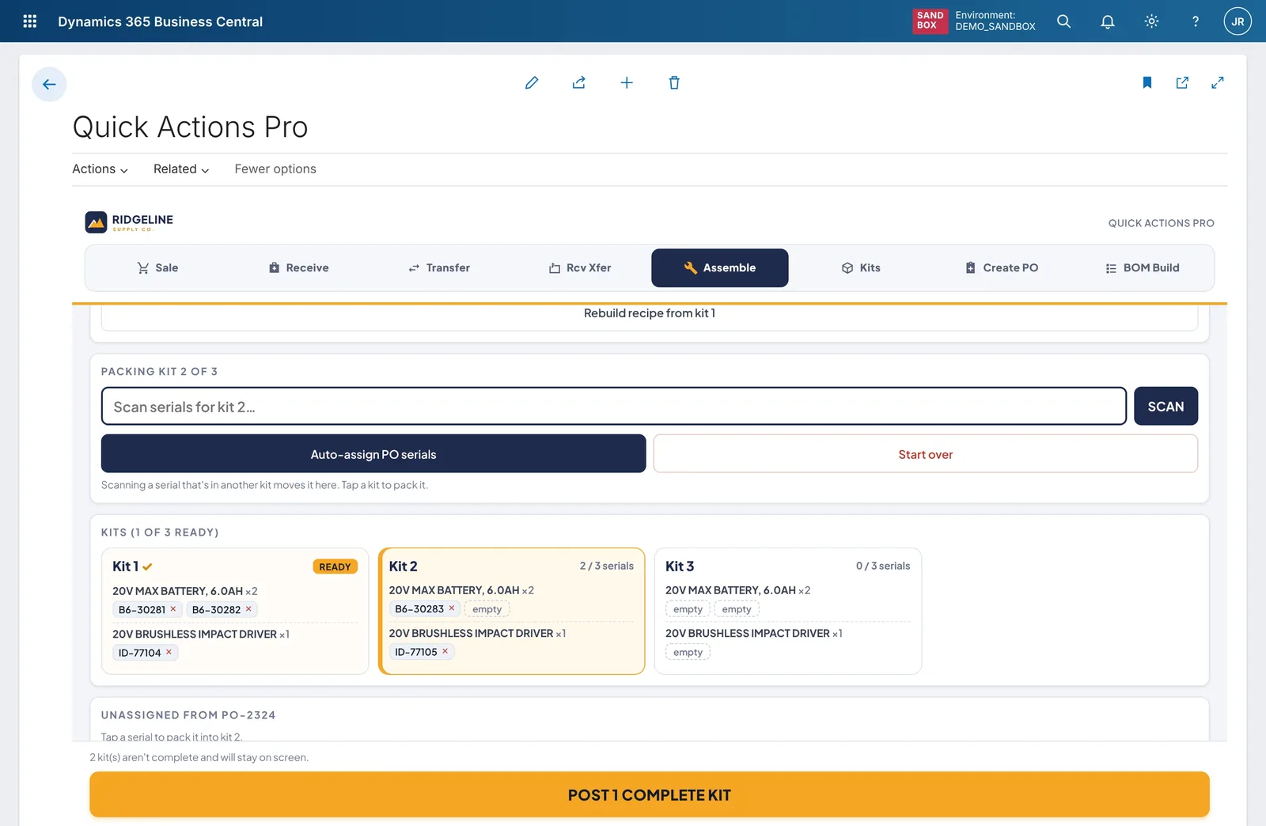
Task: Click Auto-assign PO serials
Action: [x=373, y=454]
